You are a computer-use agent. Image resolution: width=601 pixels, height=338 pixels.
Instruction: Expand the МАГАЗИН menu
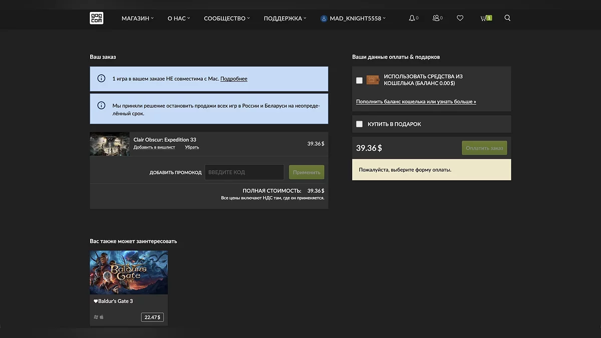coord(138,19)
